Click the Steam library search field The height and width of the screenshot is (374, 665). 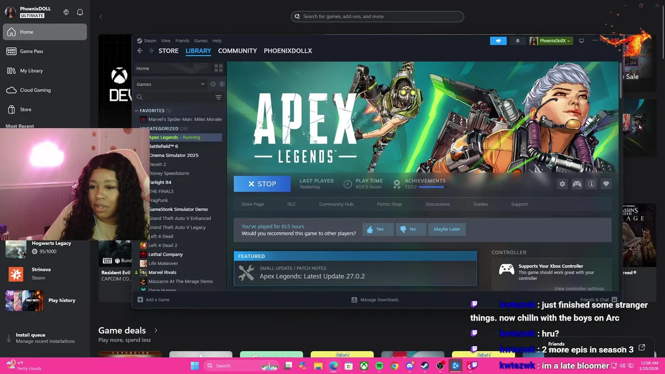[174, 97]
